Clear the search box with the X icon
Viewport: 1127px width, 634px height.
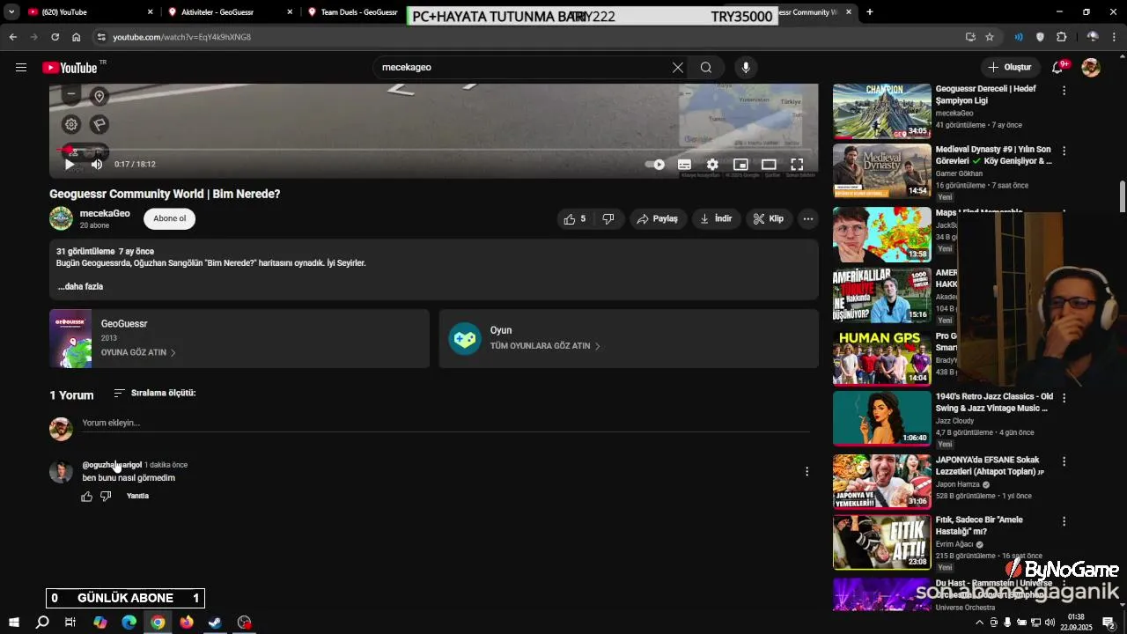click(678, 67)
